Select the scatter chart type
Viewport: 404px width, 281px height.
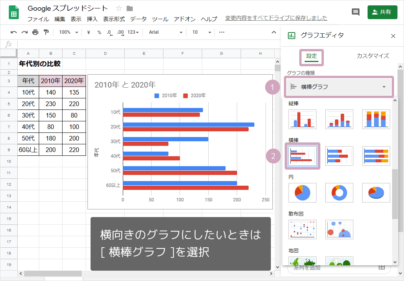click(x=302, y=229)
